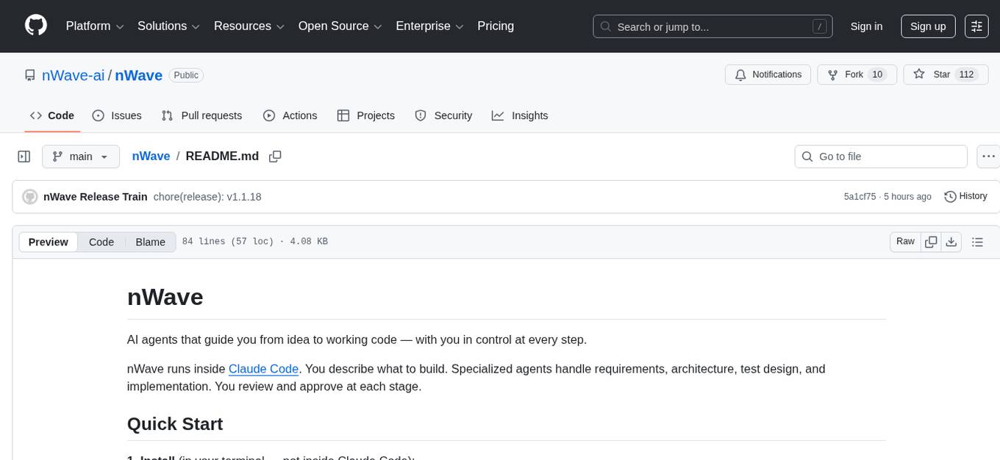The height and width of the screenshot is (460, 1000).
Task: Copy the README.md file path
Action: click(x=275, y=157)
